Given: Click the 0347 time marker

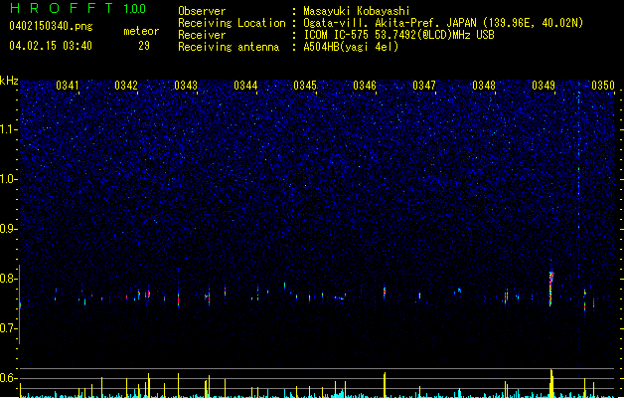Looking at the screenshot, I should pyautogui.click(x=424, y=86).
